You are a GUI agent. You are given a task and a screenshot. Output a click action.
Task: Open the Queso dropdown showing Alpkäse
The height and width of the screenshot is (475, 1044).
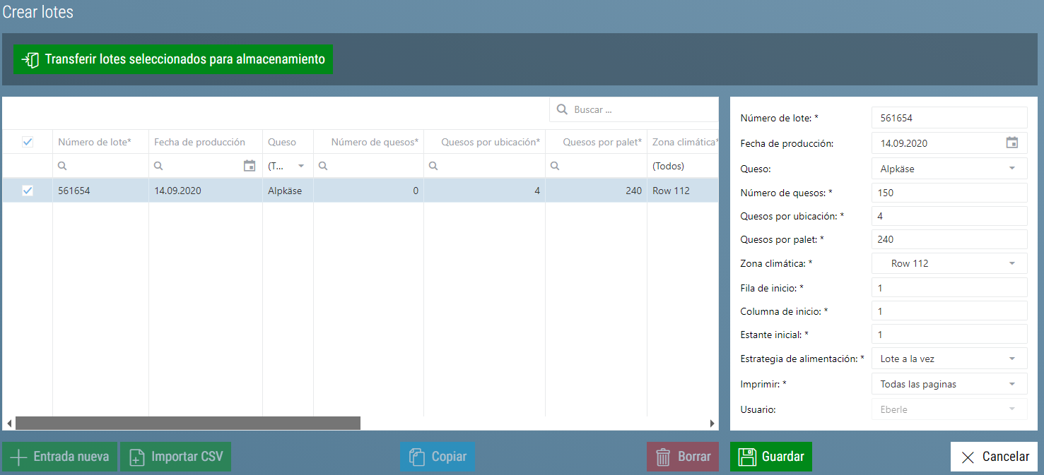pyautogui.click(x=949, y=168)
